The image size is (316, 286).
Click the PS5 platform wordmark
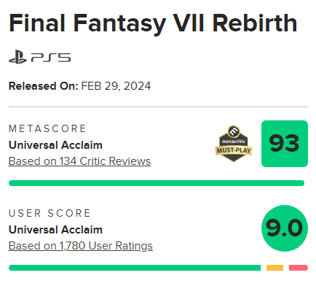(51, 58)
